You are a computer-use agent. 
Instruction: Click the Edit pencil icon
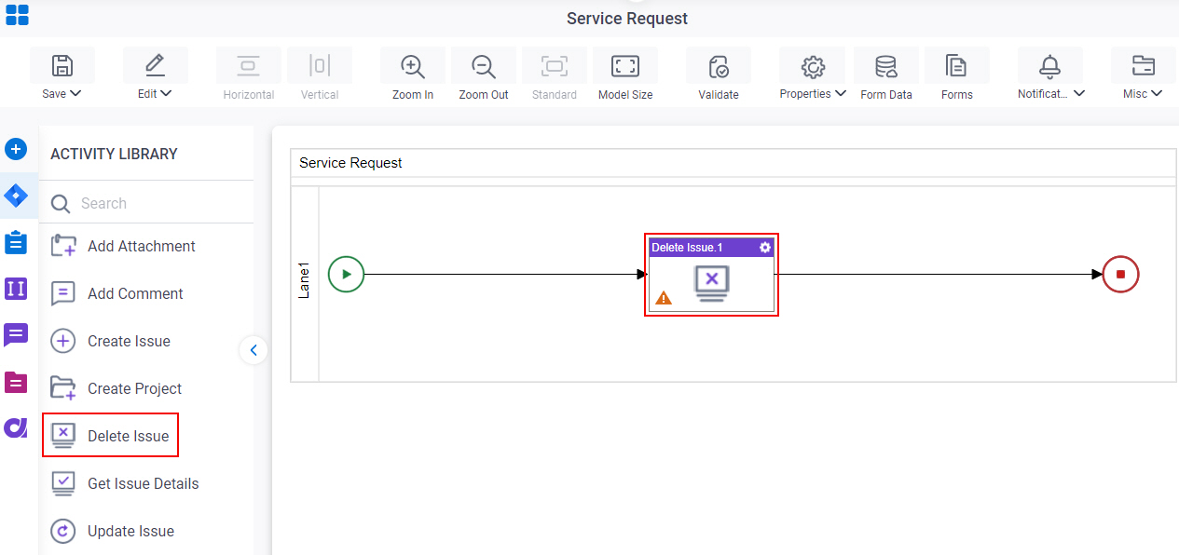coord(155,66)
